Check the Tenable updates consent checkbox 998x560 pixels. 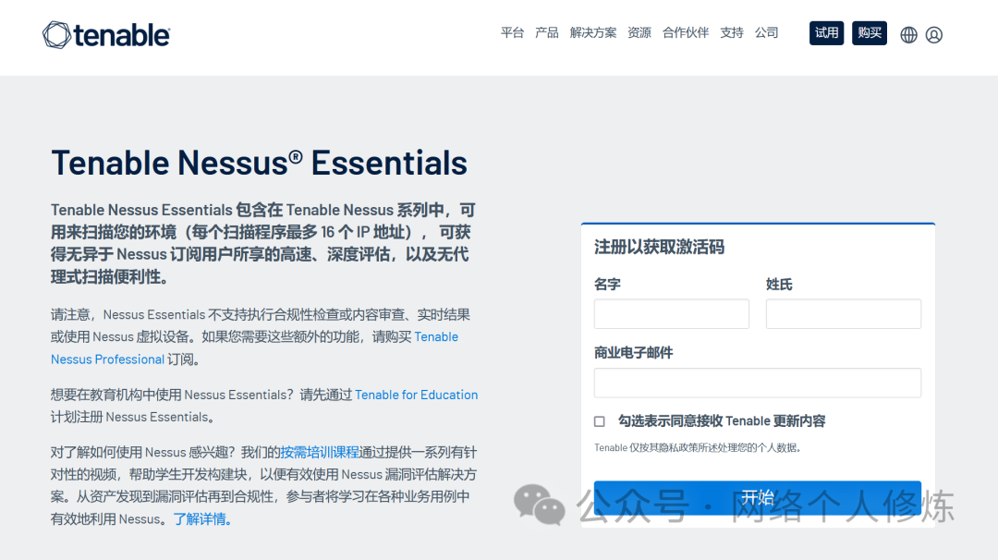(600, 421)
